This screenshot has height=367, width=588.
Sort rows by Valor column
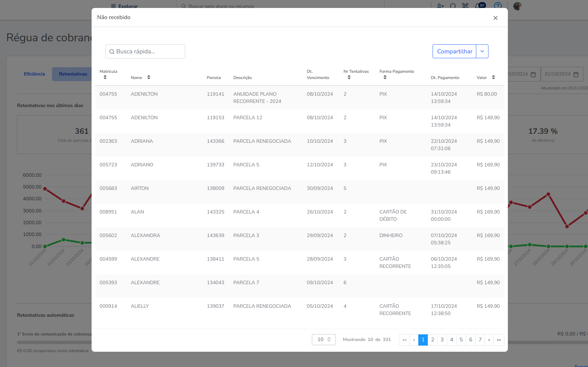tap(493, 77)
